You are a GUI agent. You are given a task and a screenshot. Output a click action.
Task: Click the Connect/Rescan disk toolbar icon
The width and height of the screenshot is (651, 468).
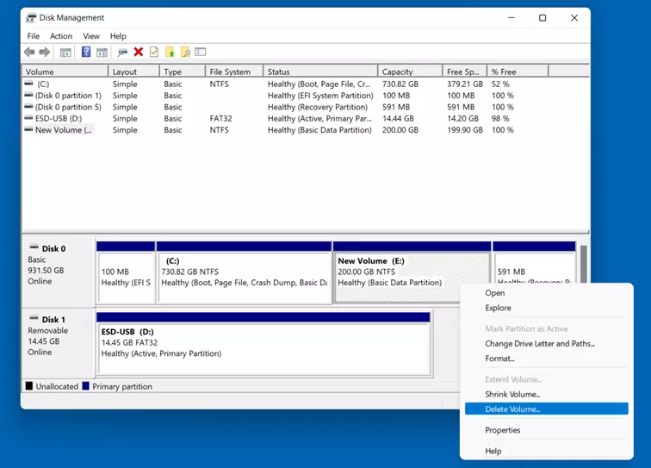(122, 53)
